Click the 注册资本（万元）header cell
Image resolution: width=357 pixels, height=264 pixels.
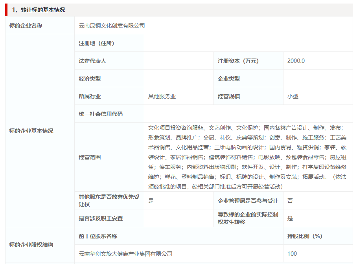point(238,61)
